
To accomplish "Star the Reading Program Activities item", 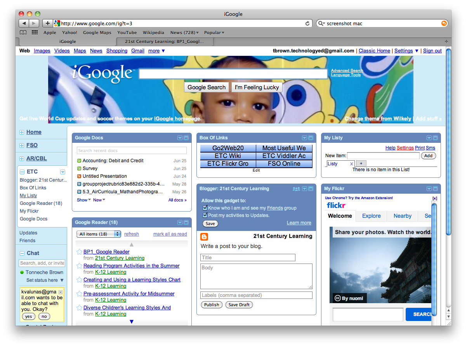I will (x=80, y=266).
